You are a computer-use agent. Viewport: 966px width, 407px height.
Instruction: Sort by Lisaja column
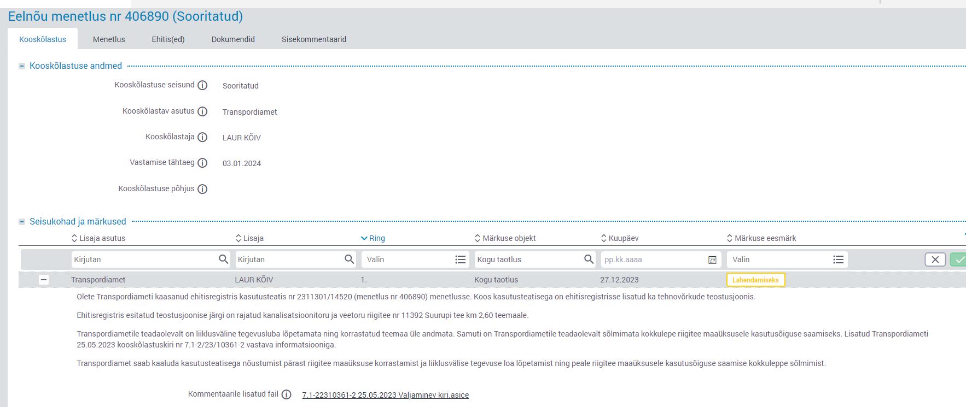249,238
